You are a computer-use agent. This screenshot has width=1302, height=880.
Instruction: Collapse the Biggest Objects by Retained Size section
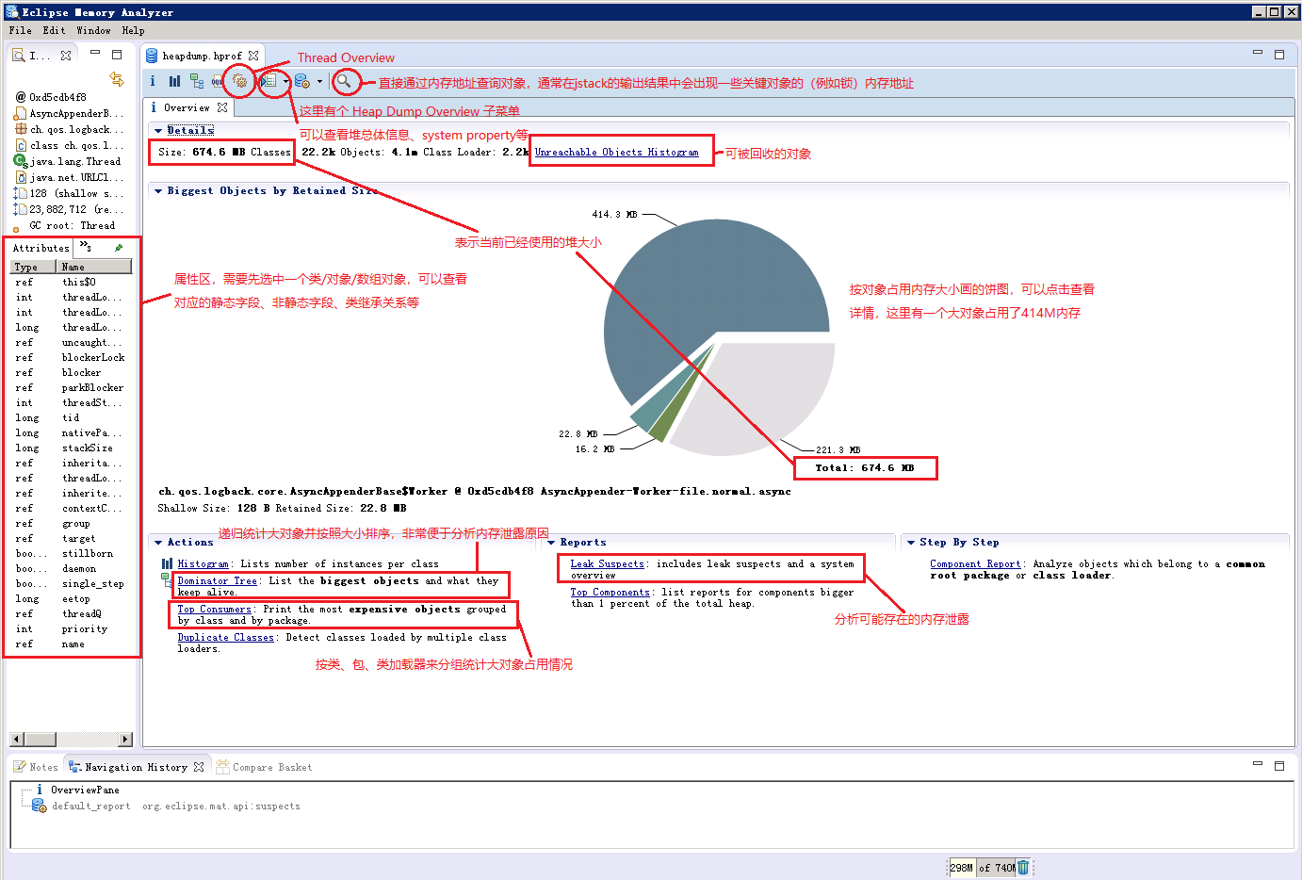158,191
